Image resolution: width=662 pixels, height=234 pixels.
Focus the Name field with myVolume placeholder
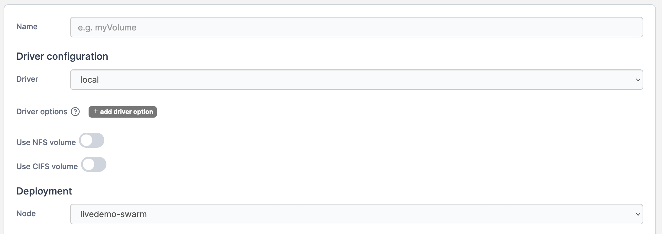(x=356, y=27)
